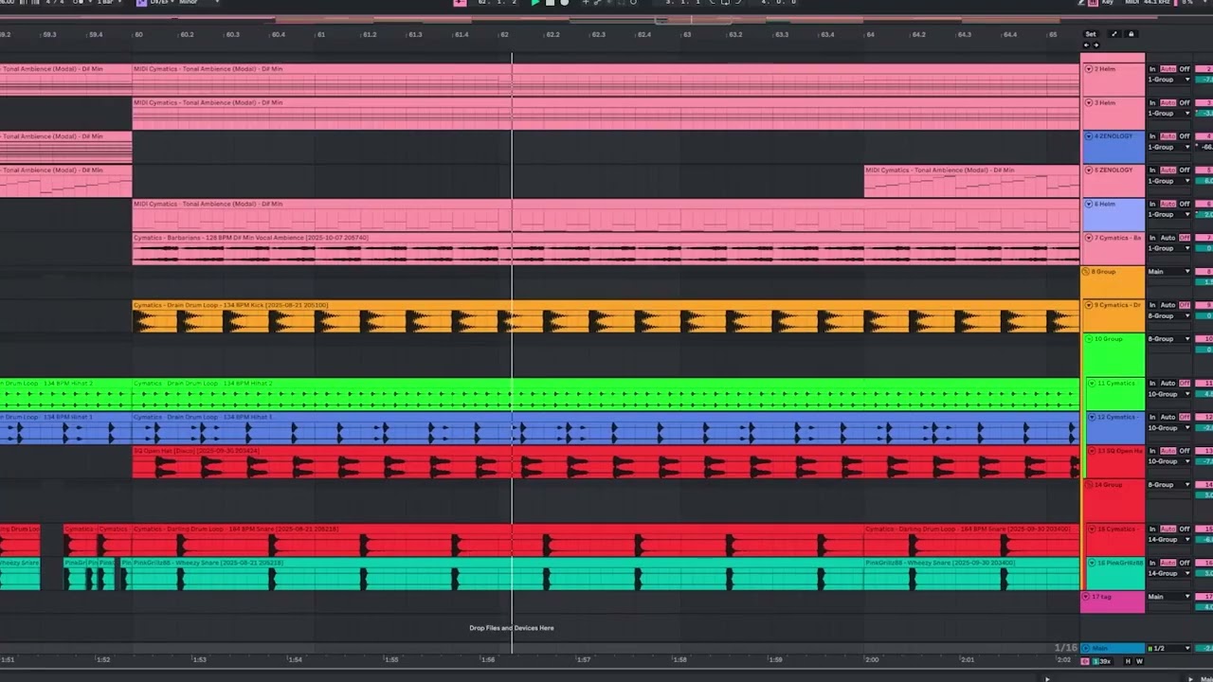Start playback with the green play button

pos(535,3)
